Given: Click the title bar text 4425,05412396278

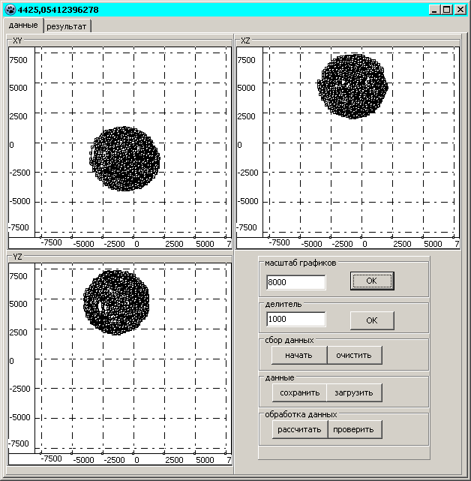Looking at the screenshot, I should pos(58,10).
